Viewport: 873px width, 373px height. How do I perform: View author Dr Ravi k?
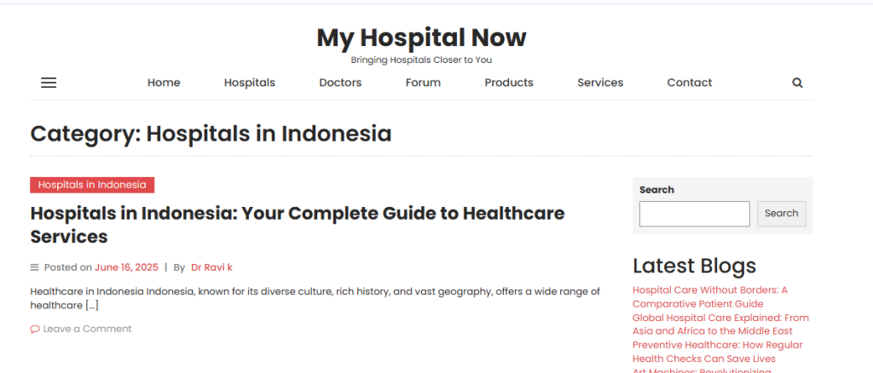click(211, 267)
